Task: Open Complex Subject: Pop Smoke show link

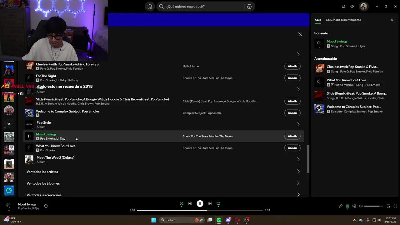Action: click(x=202, y=113)
